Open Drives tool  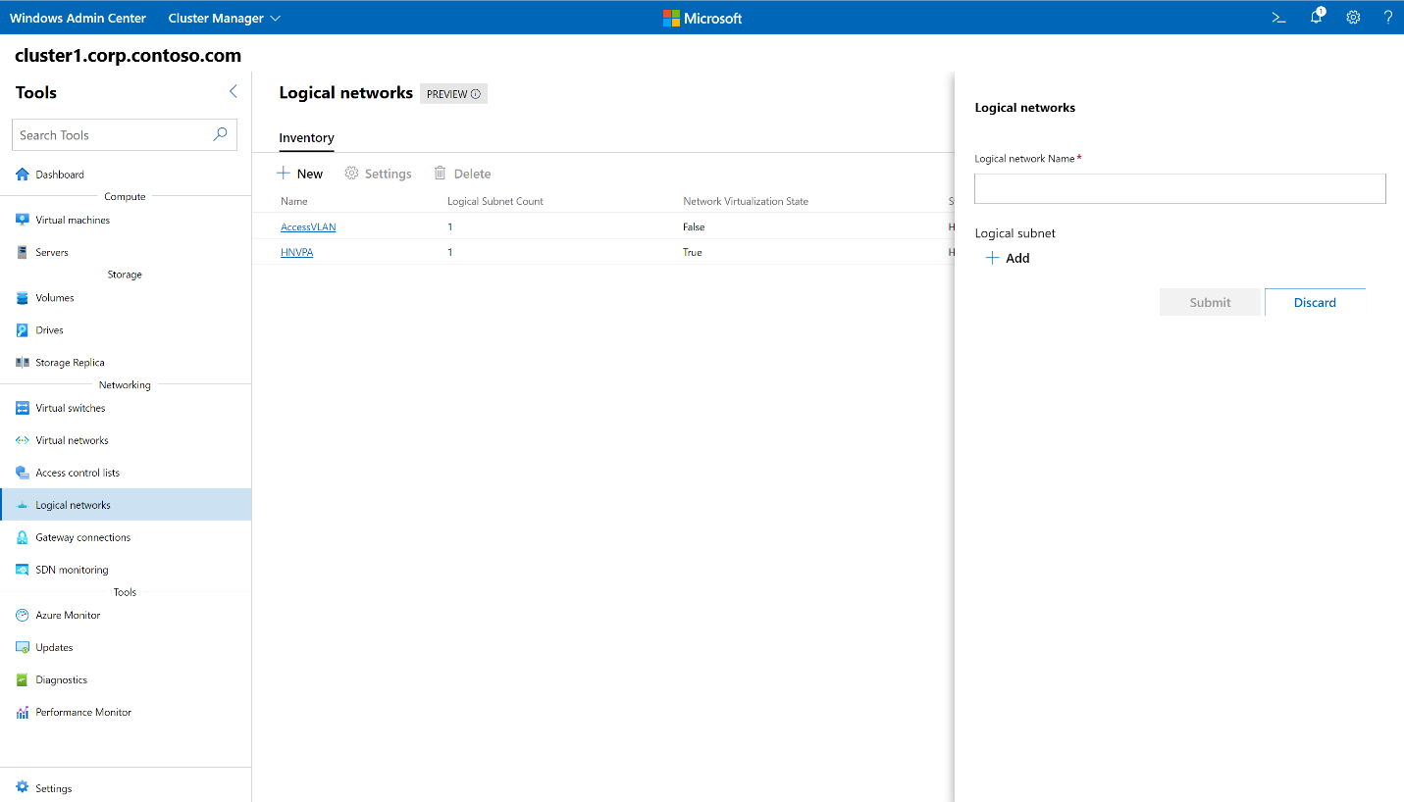coord(126,329)
